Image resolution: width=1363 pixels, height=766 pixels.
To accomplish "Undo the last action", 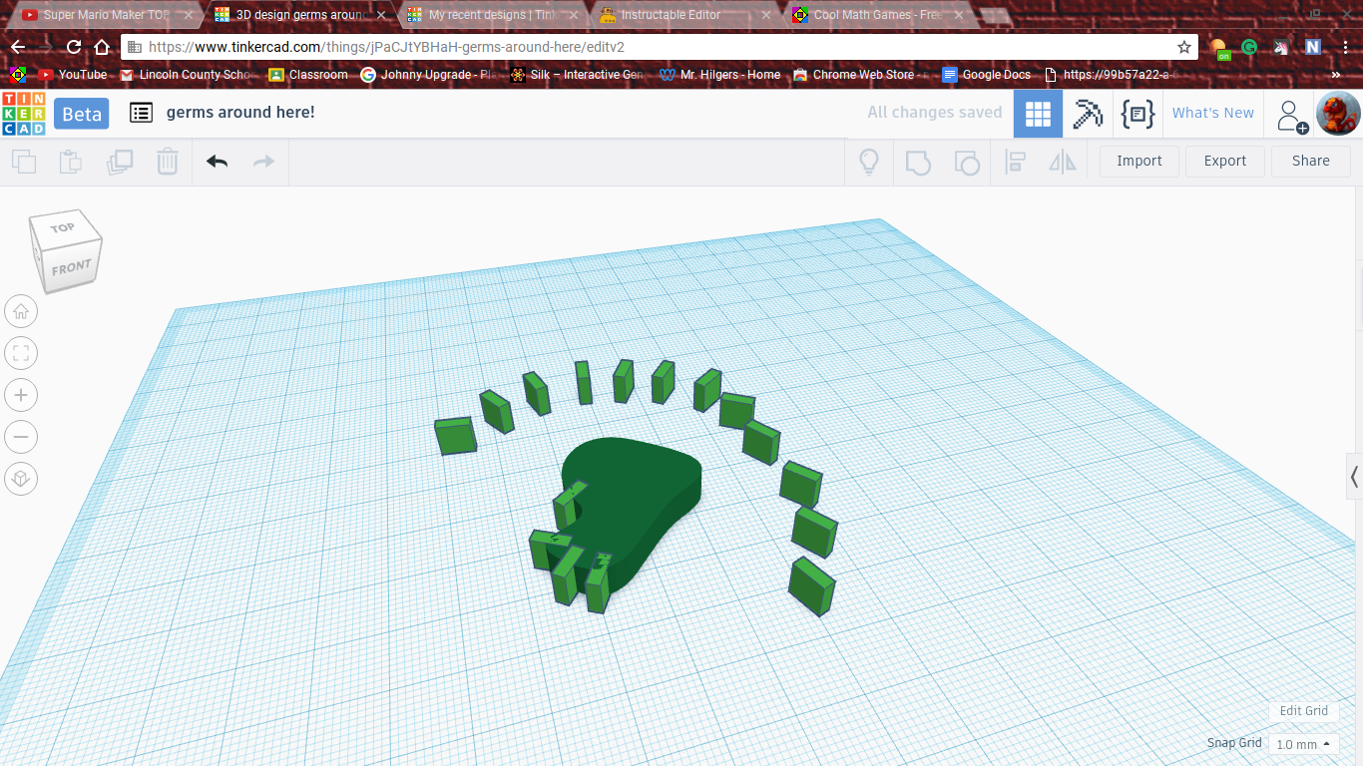I will pyautogui.click(x=217, y=162).
